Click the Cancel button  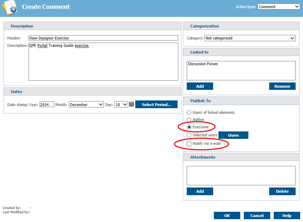[257, 216]
